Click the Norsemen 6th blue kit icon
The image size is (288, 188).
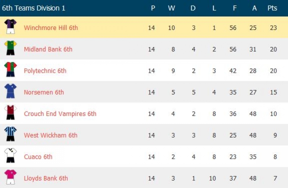[10, 91]
